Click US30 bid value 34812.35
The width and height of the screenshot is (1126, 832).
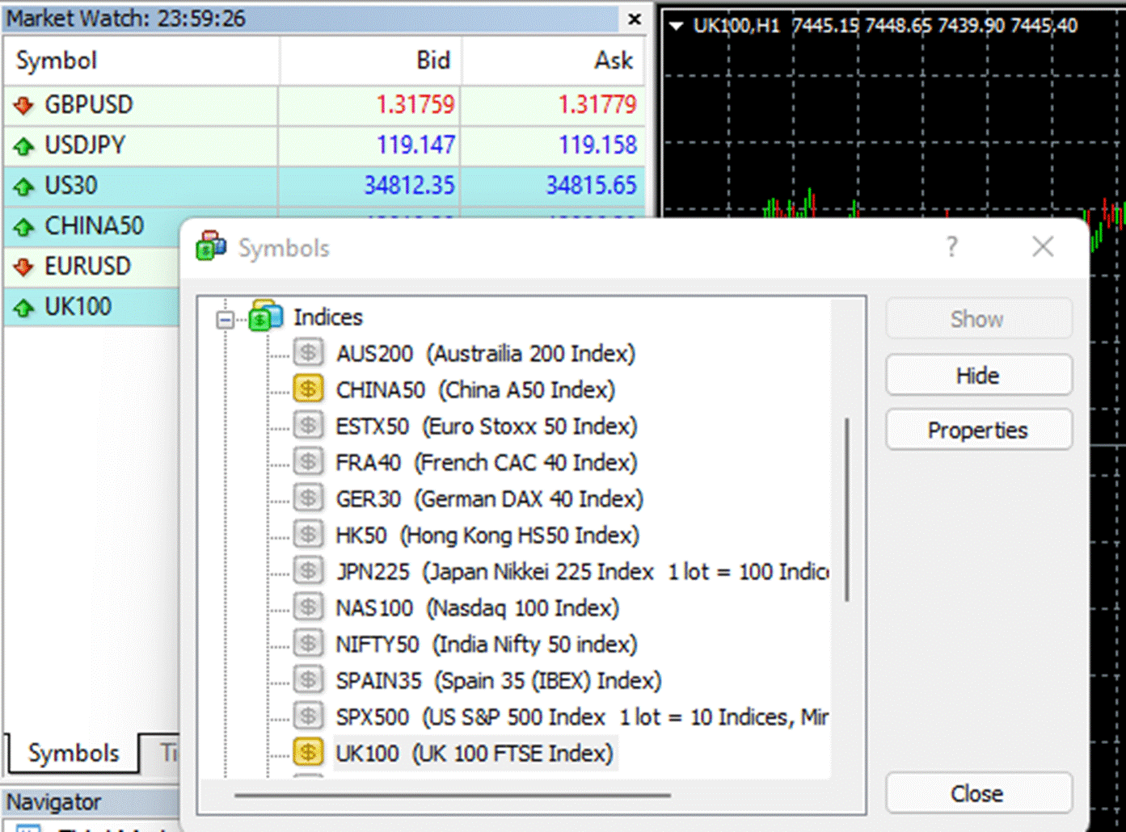[409, 186]
